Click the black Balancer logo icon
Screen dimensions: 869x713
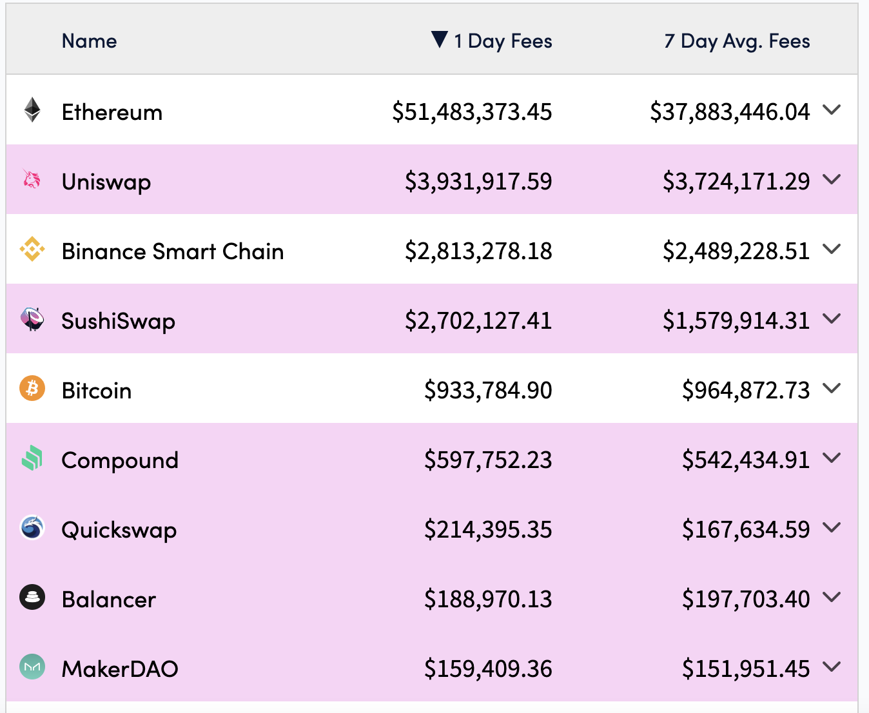point(32,597)
